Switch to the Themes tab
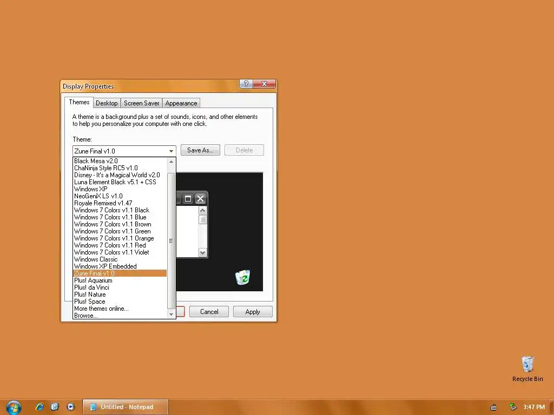This screenshot has width=554, height=415. click(x=79, y=102)
